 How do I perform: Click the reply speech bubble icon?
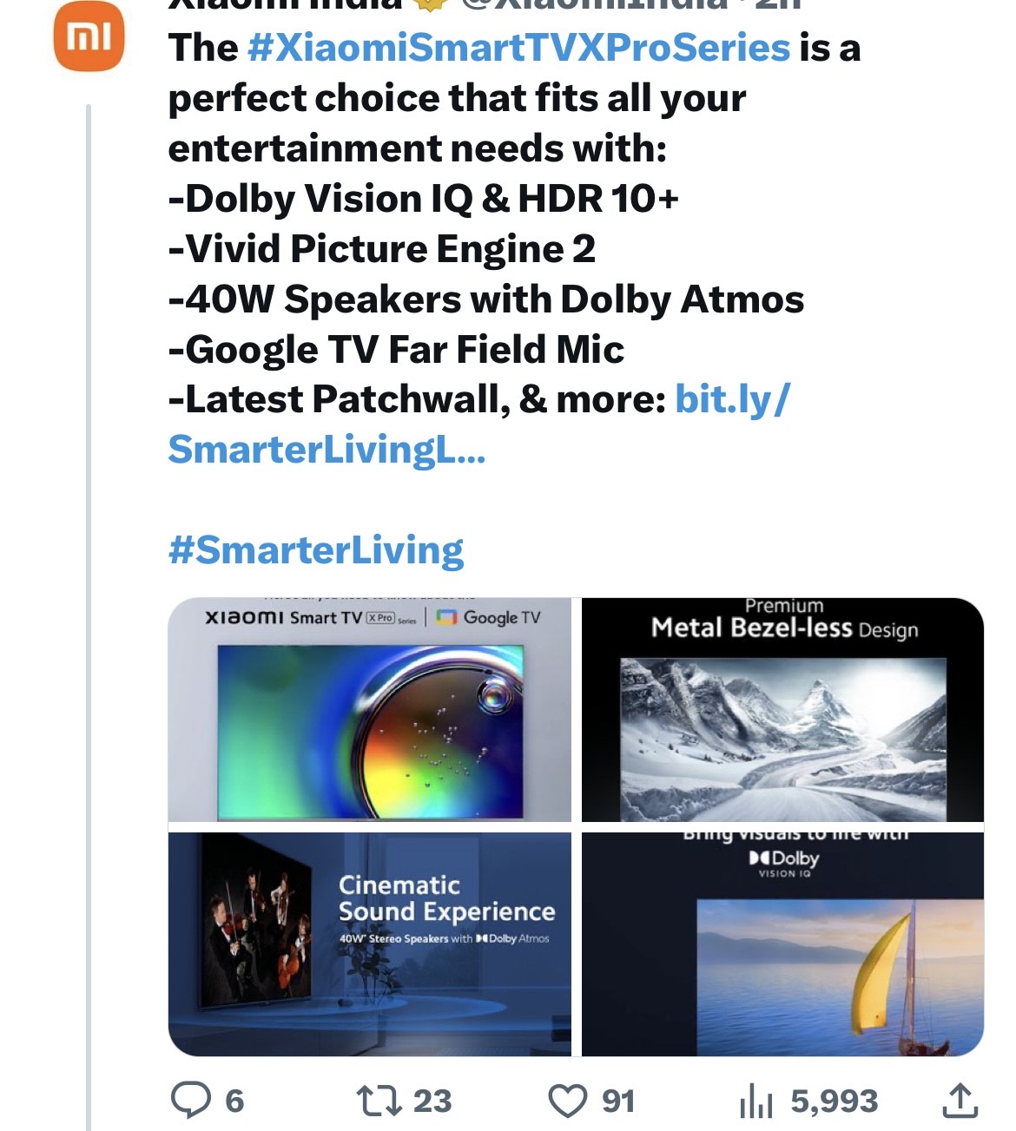pyautogui.click(x=190, y=1100)
